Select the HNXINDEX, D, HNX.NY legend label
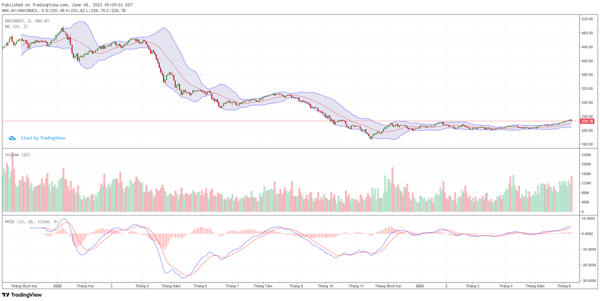The height and width of the screenshot is (301, 600). click(27, 21)
